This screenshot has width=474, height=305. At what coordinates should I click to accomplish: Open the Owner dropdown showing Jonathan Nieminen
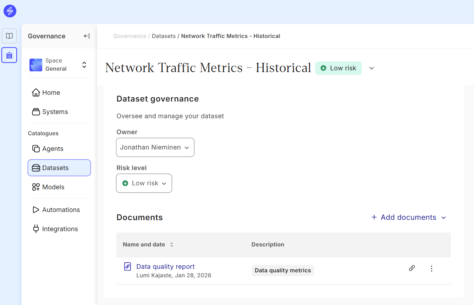pos(155,147)
